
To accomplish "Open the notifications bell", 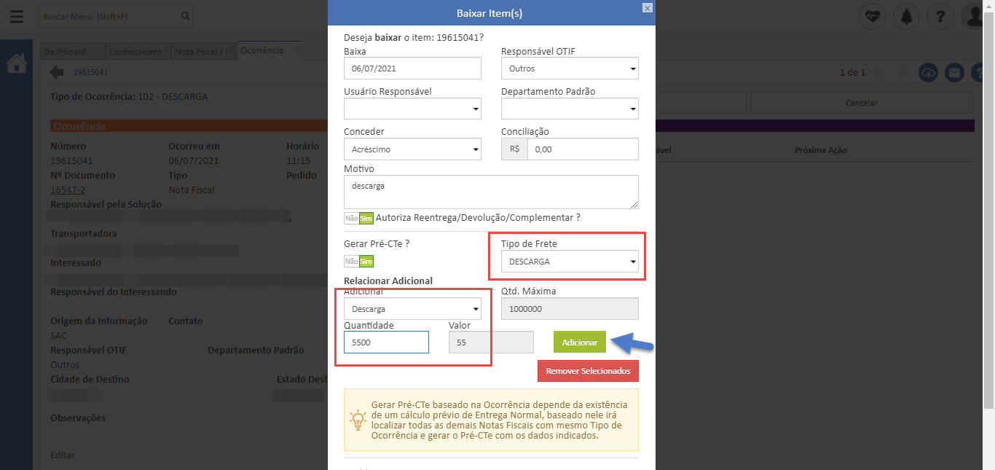I will [907, 16].
